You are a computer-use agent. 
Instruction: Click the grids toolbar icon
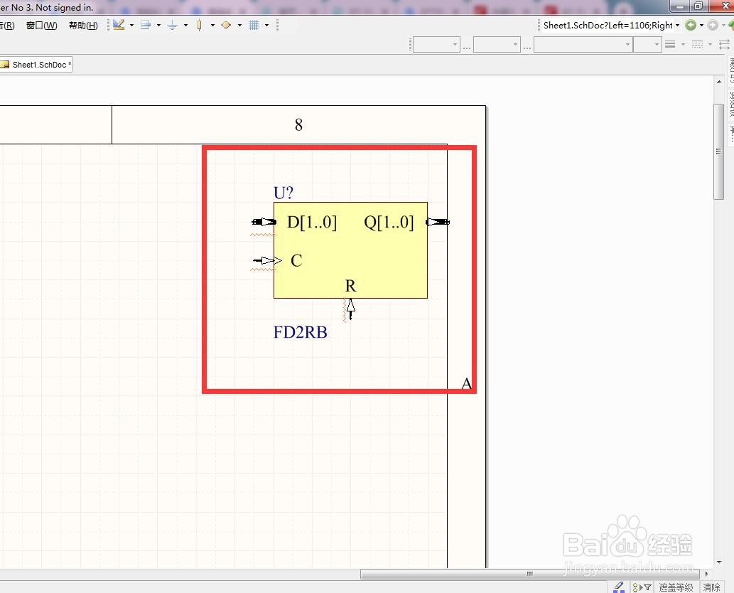pyautogui.click(x=253, y=25)
